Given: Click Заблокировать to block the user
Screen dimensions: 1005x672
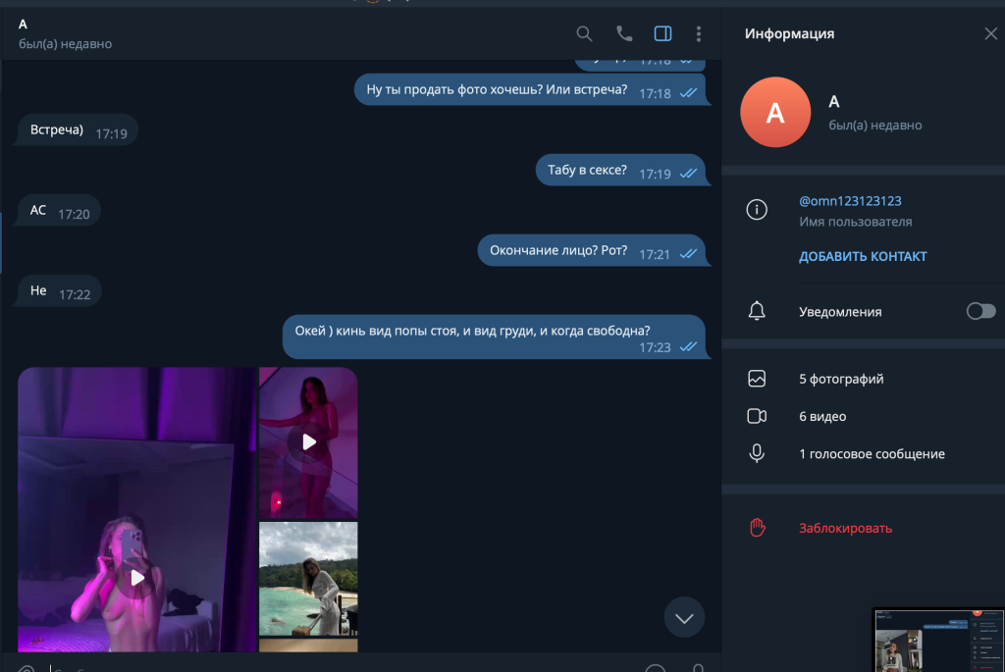Looking at the screenshot, I should click(845, 528).
